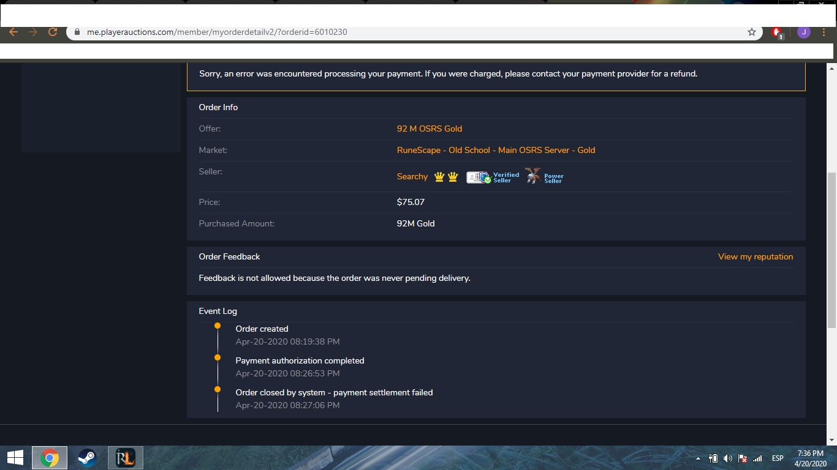Bookmark this page with the star icon

point(752,32)
